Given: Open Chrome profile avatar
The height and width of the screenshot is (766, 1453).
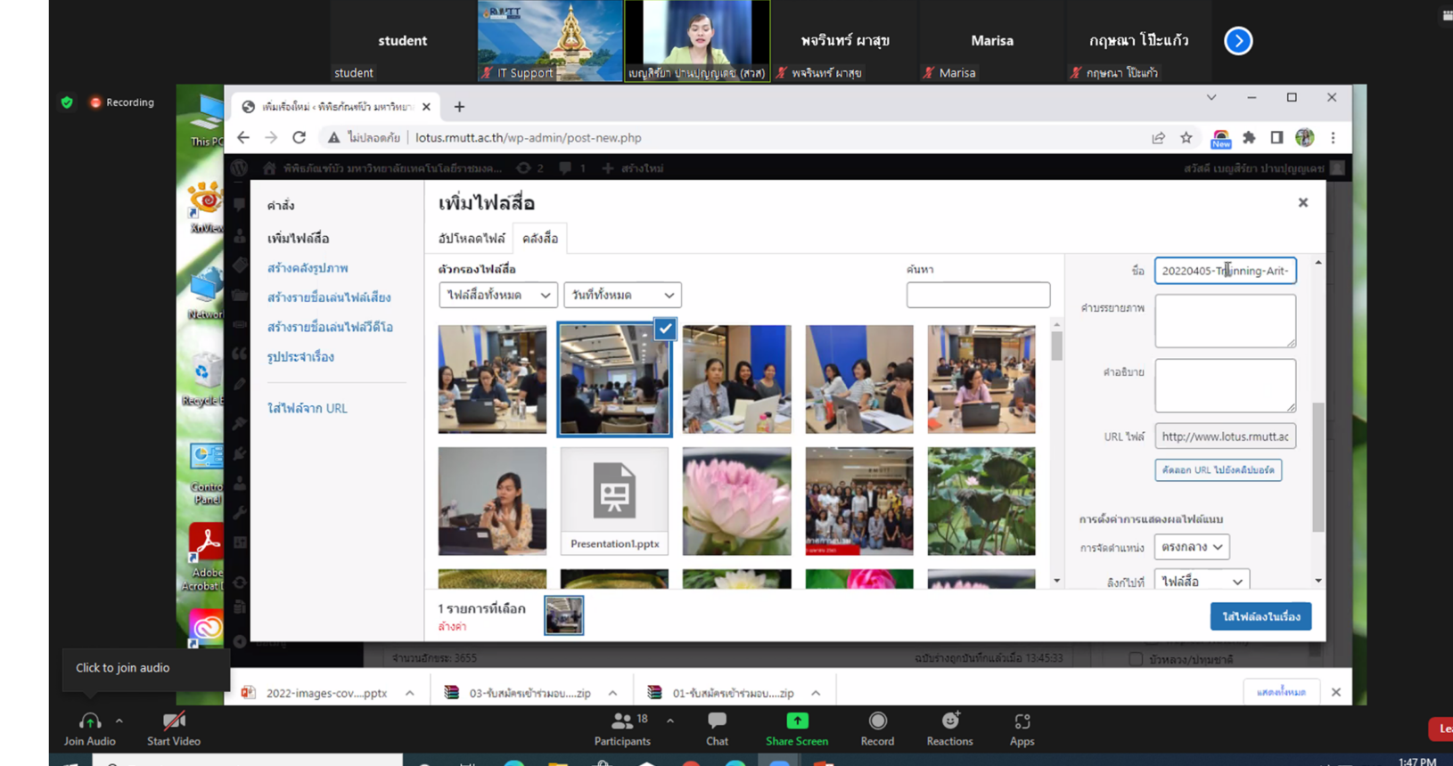Looking at the screenshot, I should 1305,137.
